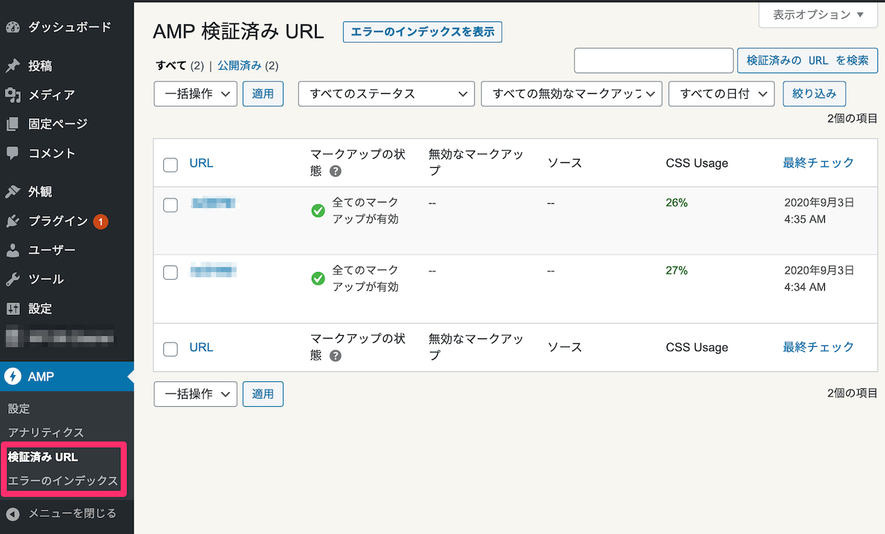Click エラーのインデックスを表示 button
This screenshot has height=534, width=885.
422,32
